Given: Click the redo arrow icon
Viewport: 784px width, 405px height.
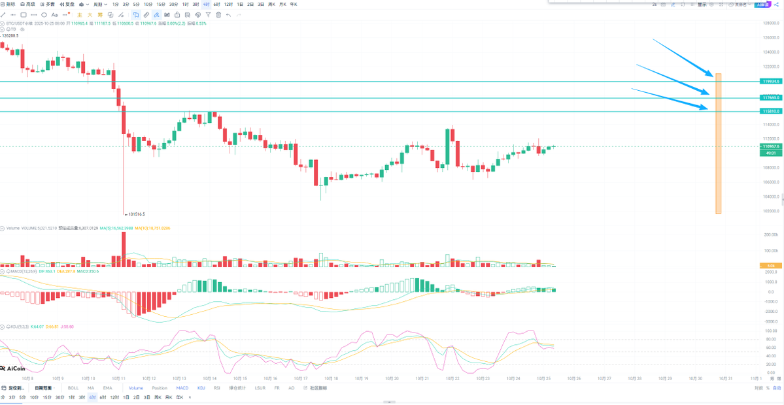Looking at the screenshot, I should pyautogui.click(x=239, y=15).
